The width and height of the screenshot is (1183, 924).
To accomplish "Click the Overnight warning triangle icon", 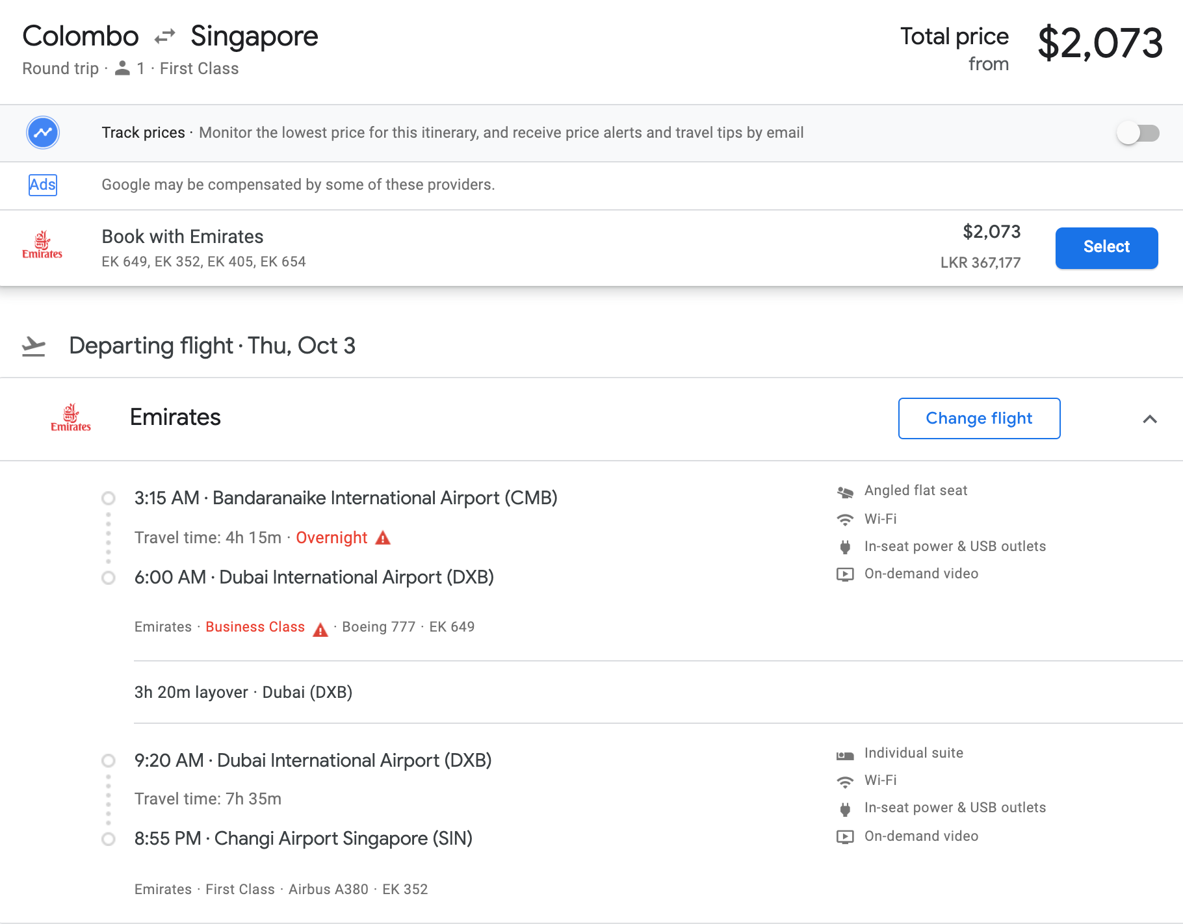I will click(x=383, y=538).
